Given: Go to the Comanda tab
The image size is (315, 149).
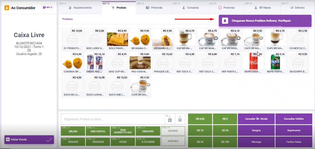Looking at the screenshot, I should click(190, 8).
